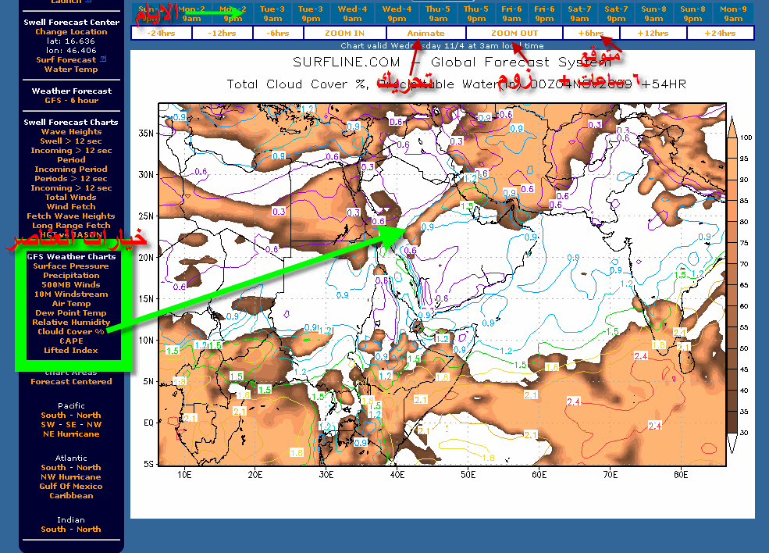Select the Fri-6 9am forecast tab
Image resolution: width=769 pixels, height=553 pixels.
click(511, 14)
